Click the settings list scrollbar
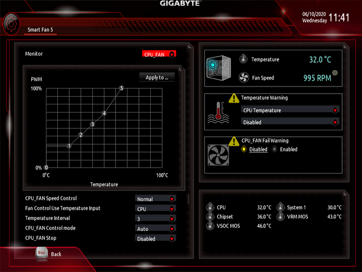Viewport: 362px width, 272px height. coord(189,199)
